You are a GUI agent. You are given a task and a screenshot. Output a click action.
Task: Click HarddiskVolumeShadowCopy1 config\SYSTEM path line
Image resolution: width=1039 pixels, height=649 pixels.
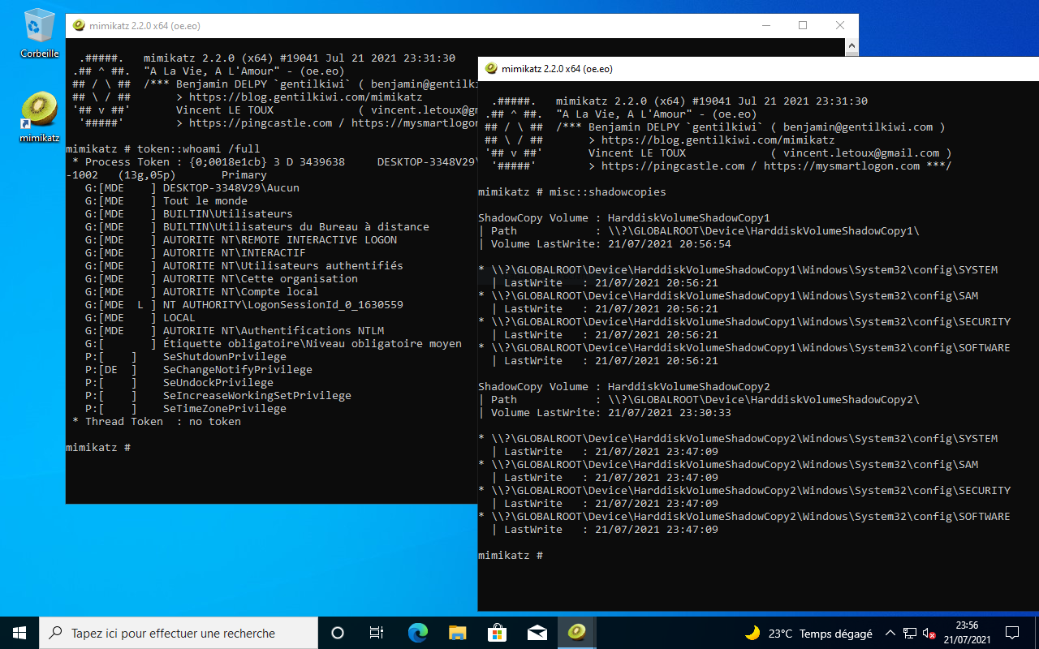(738, 270)
